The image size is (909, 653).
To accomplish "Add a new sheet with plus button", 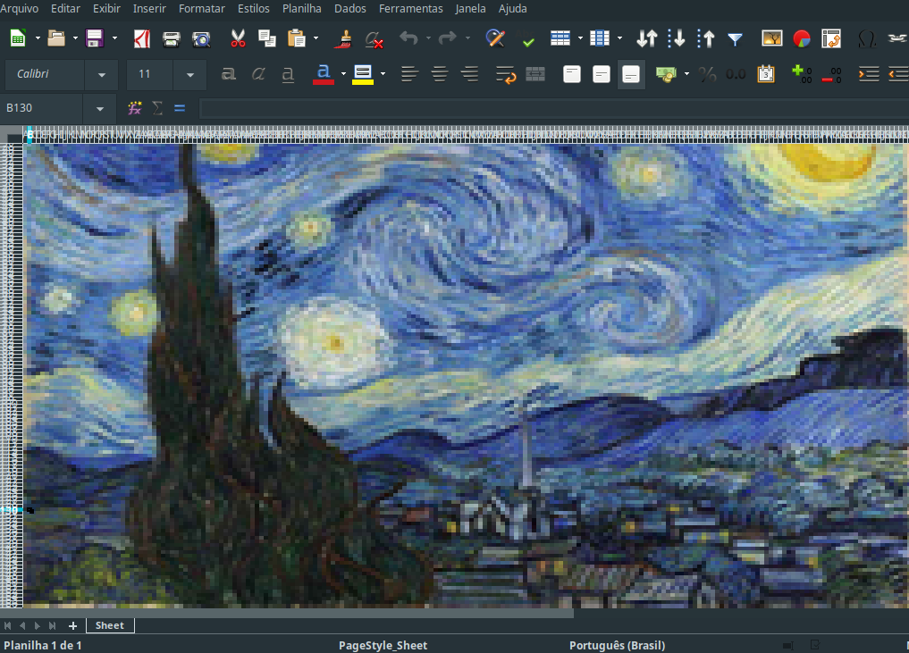I will tap(72, 626).
